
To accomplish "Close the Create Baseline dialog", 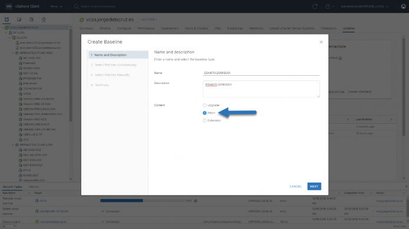I will (321, 42).
